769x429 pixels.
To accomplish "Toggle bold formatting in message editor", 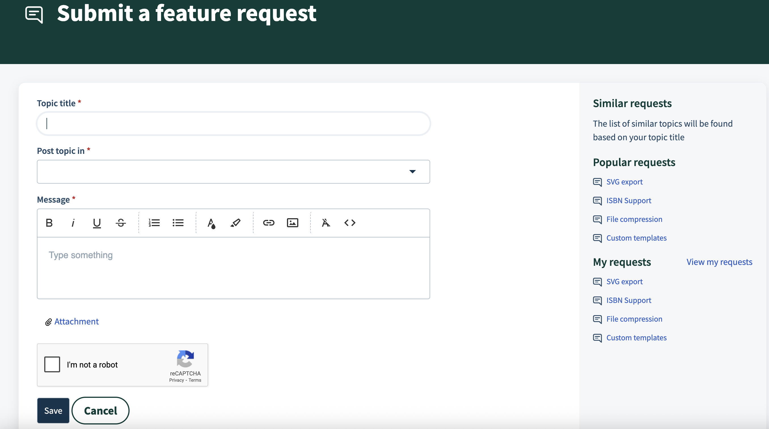I will [x=49, y=223].
